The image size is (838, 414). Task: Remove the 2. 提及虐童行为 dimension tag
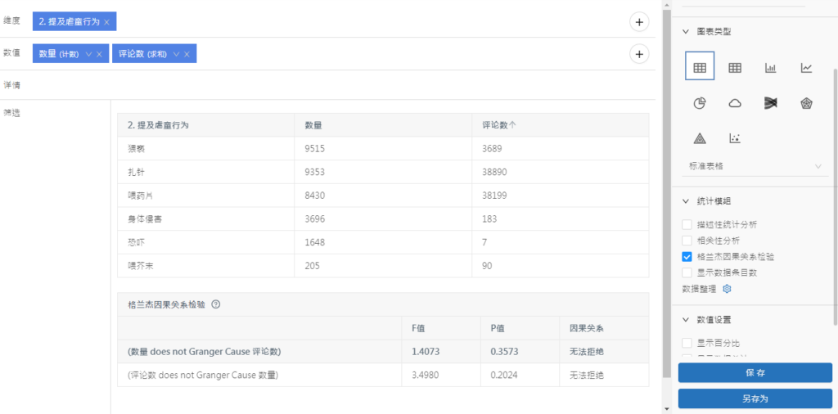(x=107, y=21)
